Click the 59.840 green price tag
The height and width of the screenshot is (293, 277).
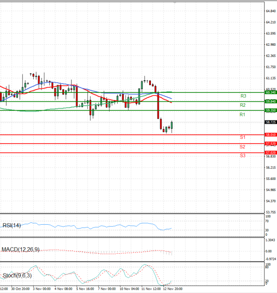pos(271,101)
